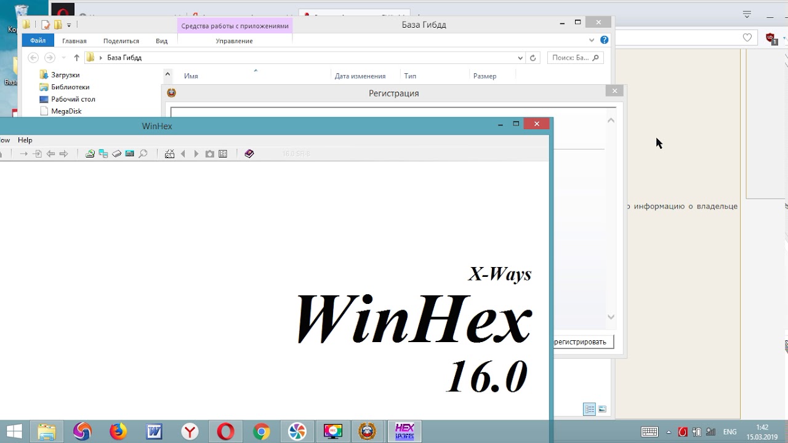Open the Вид ribbon tab in Explorer
Image resolution: width=788 pixels, height=443 pixels.
(x=161, y=41)
